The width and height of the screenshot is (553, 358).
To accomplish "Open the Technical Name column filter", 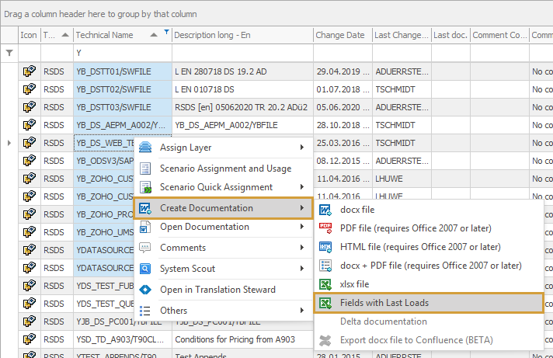I will (165, 34).
